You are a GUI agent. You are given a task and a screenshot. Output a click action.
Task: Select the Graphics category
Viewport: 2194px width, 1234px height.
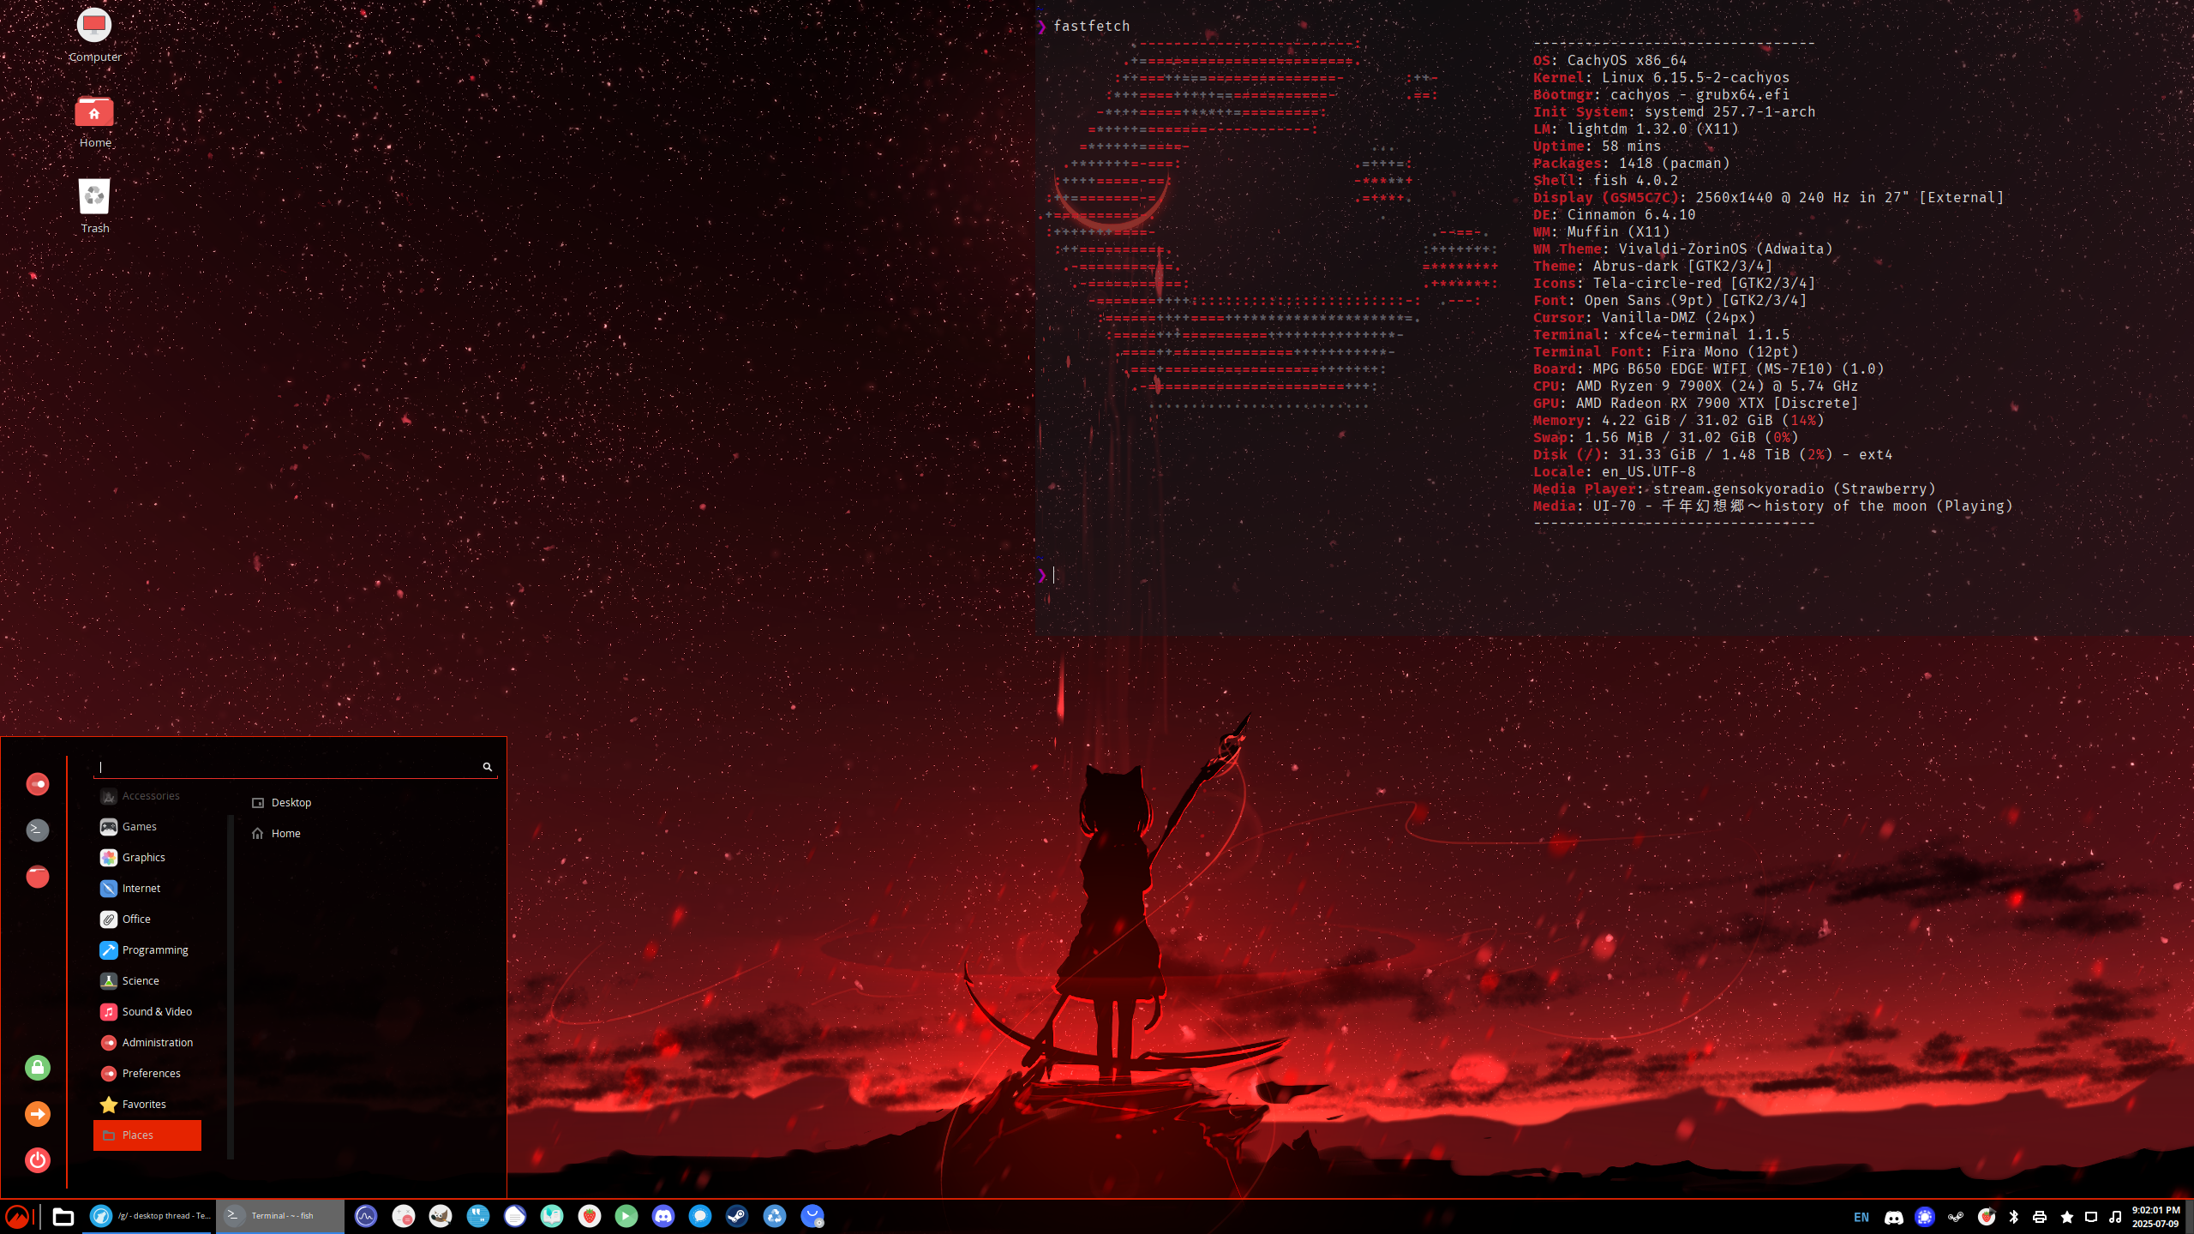click(147, 858)
